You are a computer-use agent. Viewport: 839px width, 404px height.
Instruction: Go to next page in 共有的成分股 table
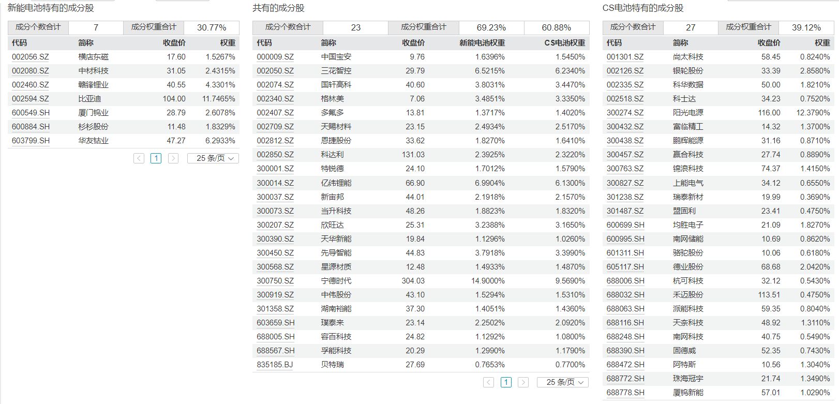[x=523, y=382]
